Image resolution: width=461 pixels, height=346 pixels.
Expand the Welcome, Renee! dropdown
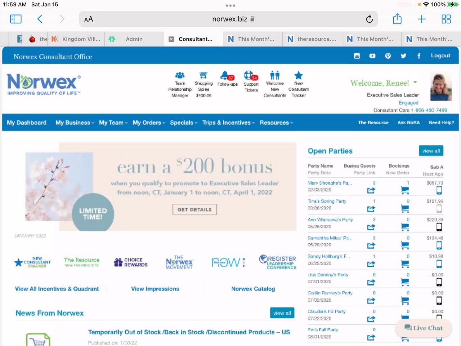point(383,83)
